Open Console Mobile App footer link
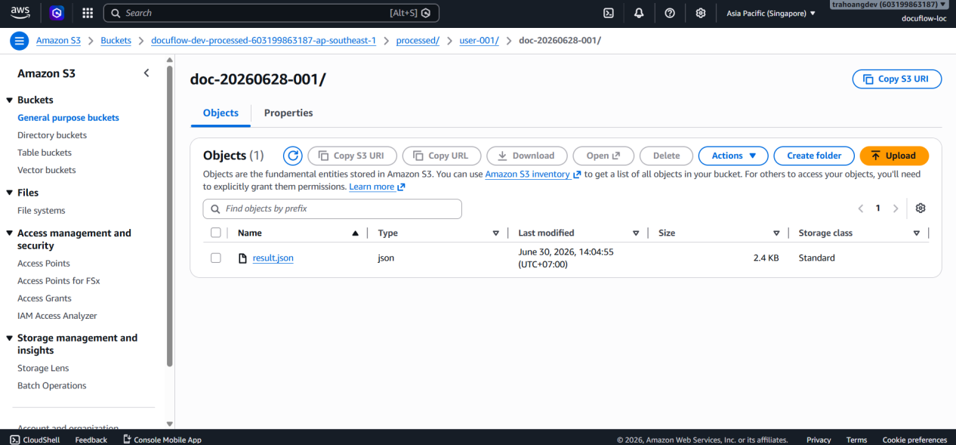 pos(162,440)
